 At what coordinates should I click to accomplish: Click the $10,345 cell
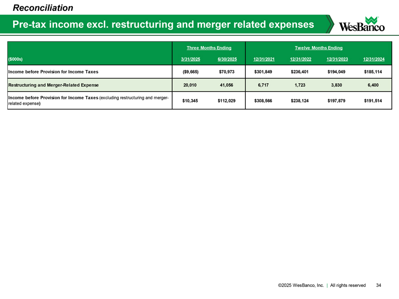tap(190, 101)
